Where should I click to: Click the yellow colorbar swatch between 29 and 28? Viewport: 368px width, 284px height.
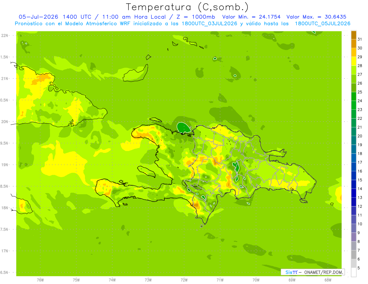click(354, 61)
